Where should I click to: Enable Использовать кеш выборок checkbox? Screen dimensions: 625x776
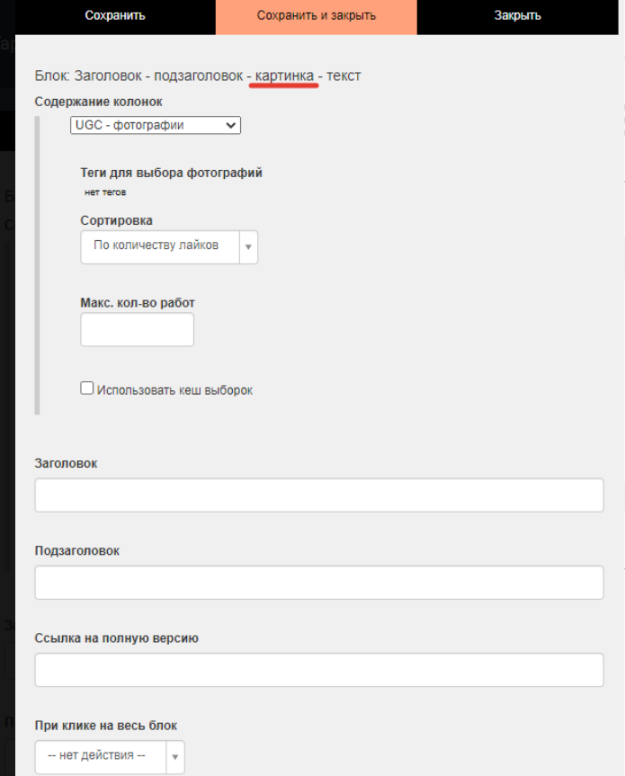[87, 388]
